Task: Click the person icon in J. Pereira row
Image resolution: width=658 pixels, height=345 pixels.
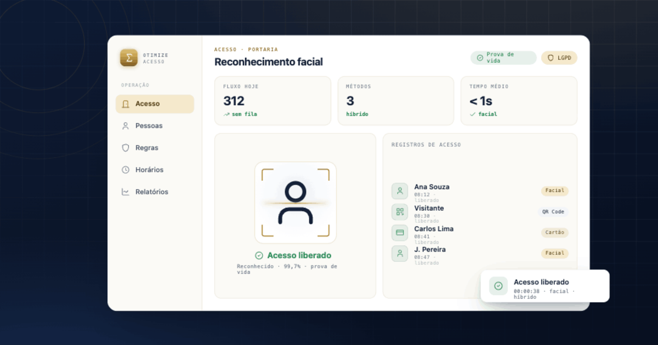Action: click(x=400, y=254)
